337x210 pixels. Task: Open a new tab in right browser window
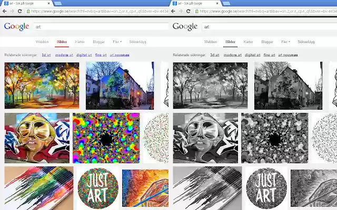[x=226, y=4]
